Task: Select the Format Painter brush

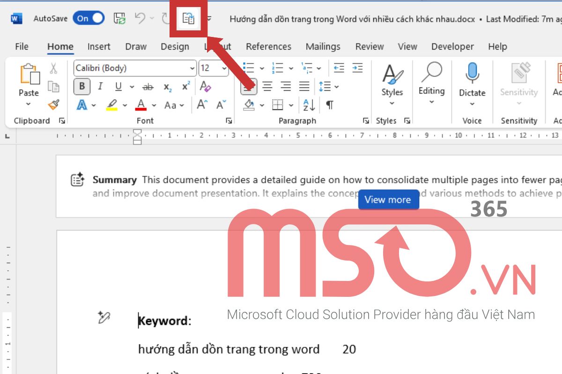Action: [x=53, y=105]
